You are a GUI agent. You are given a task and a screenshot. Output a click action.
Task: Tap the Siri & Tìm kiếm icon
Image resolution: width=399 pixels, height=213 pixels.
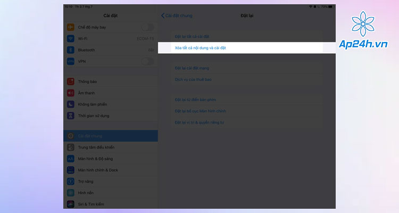[x=70, y=204]
